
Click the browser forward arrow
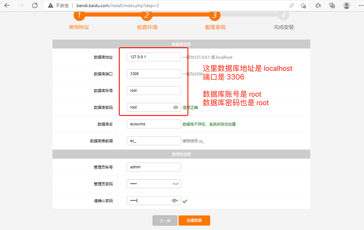21,5
